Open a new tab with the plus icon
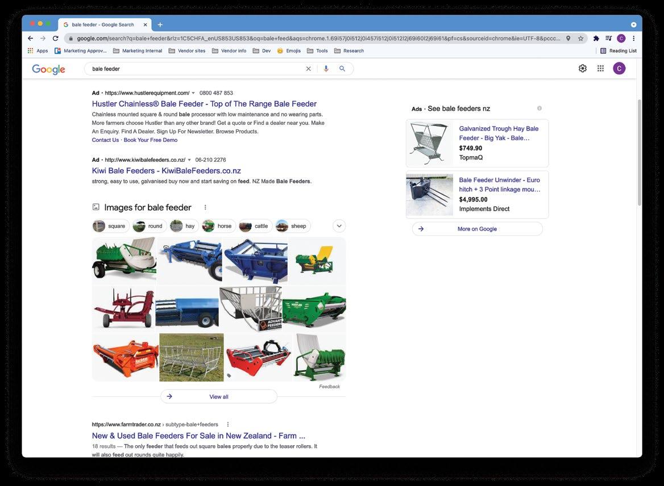This screenshot has height=486, width=664. (160, 24)
